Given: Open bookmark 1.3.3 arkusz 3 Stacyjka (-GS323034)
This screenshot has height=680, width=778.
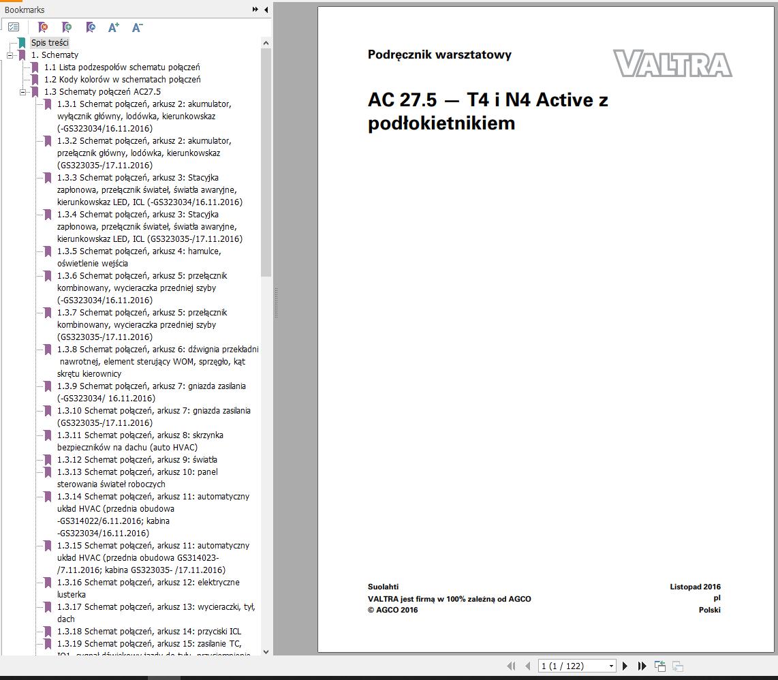Looking at the screenshot, I should 150,189.
